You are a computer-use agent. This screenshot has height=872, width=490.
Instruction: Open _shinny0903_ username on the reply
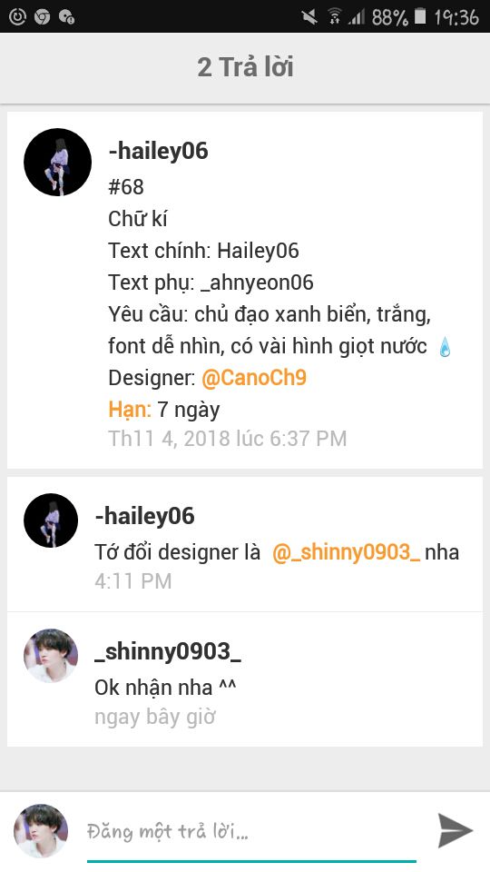(168, 651)
